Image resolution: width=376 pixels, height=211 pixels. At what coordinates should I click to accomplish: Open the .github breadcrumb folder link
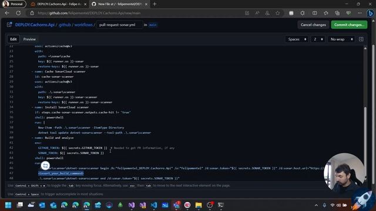(65, 25)
